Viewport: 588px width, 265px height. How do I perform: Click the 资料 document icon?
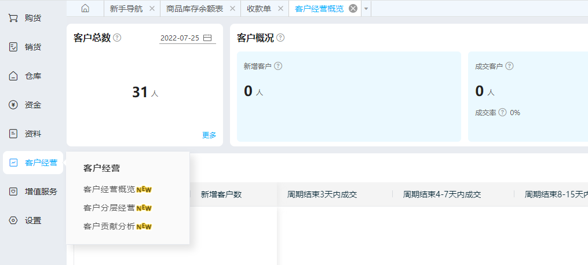click(13, 134)
